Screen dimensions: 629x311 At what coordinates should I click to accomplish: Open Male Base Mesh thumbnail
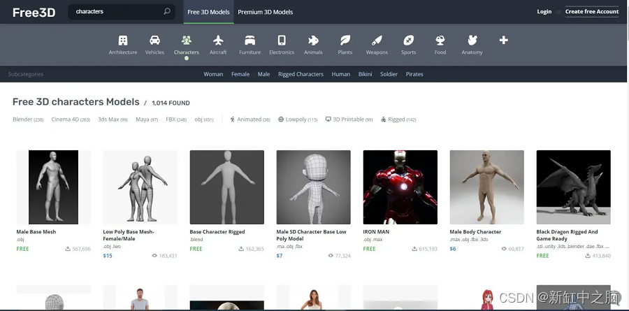click(x=53, y=187)
